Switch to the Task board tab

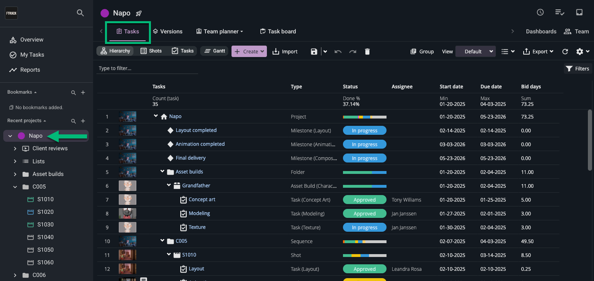click(x=278, y=31)
